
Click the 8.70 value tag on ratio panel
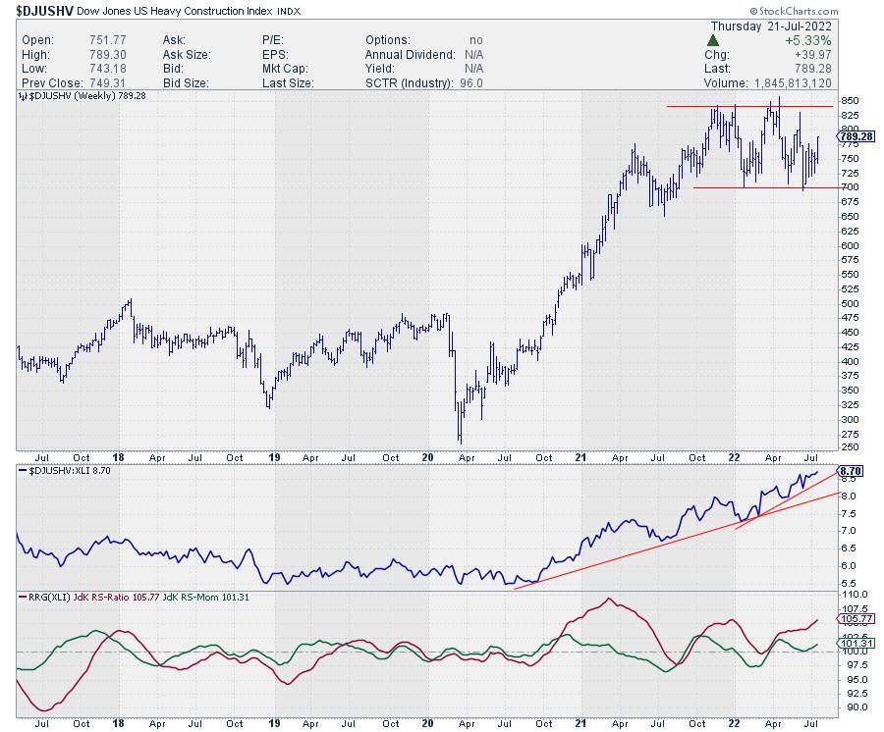[849, 472]
